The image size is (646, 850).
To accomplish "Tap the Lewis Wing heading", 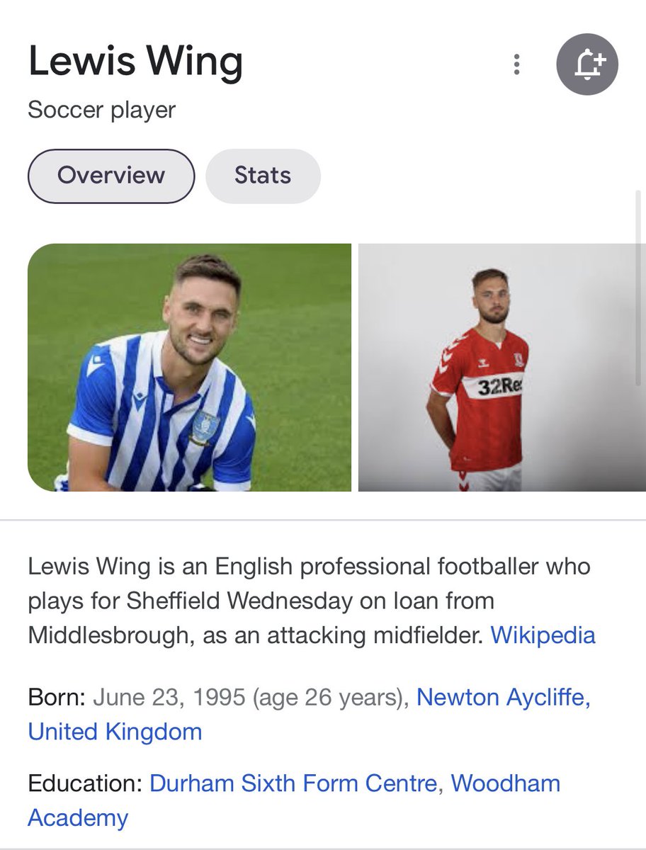I will pyautogui.click(x=135, y=62).
